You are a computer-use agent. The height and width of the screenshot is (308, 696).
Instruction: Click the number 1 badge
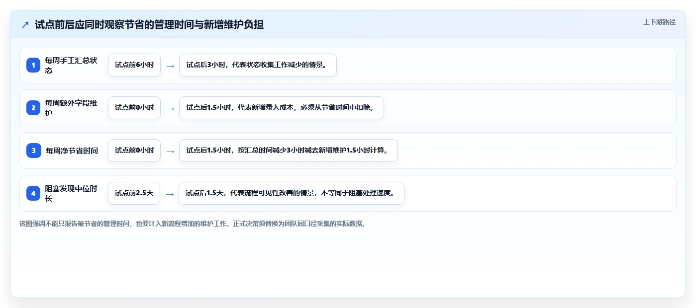click(x=33, y=65)
